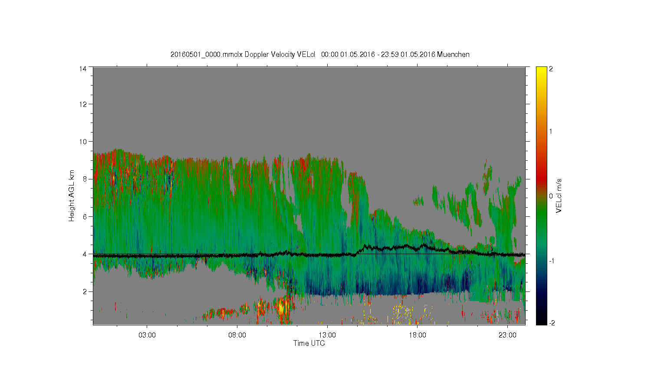Click the height axis label 10
The height and width of the screenshot is (391, 651).
pos(83,141)
